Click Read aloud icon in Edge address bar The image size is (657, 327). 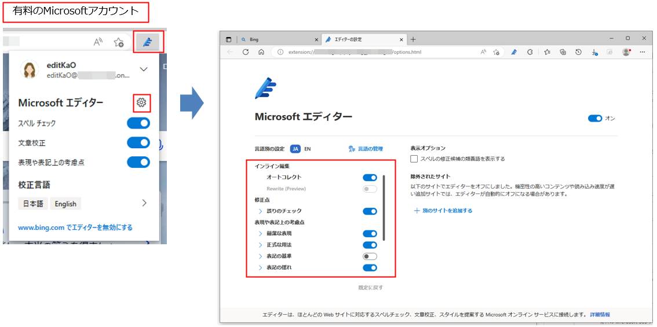483,52
